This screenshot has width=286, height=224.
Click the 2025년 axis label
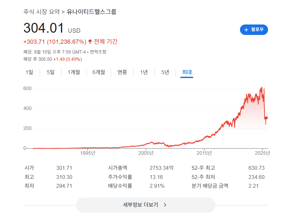click(x=262, y=153)
